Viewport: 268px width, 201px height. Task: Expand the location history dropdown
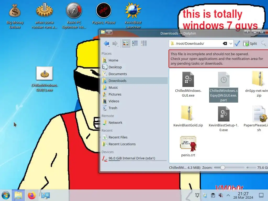(x=231, y=43)
